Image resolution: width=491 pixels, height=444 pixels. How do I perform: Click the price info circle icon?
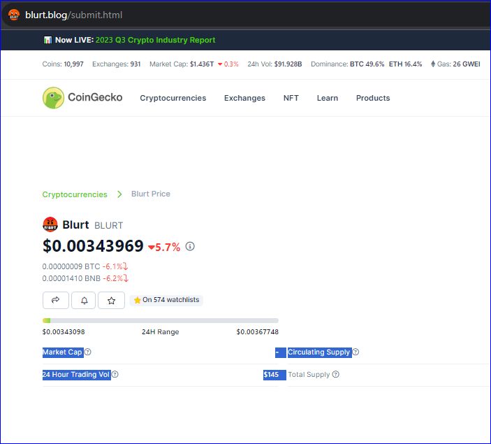pyautogui.click(x=190, y=246)
